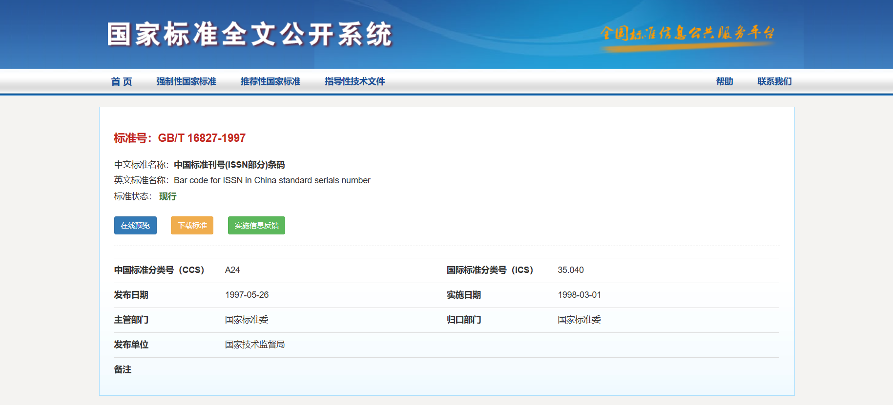Click the 国家标准全文公开系统 site title
This screenshot has width=893, height=405.
pyautogui.click(x=249, y=35)
